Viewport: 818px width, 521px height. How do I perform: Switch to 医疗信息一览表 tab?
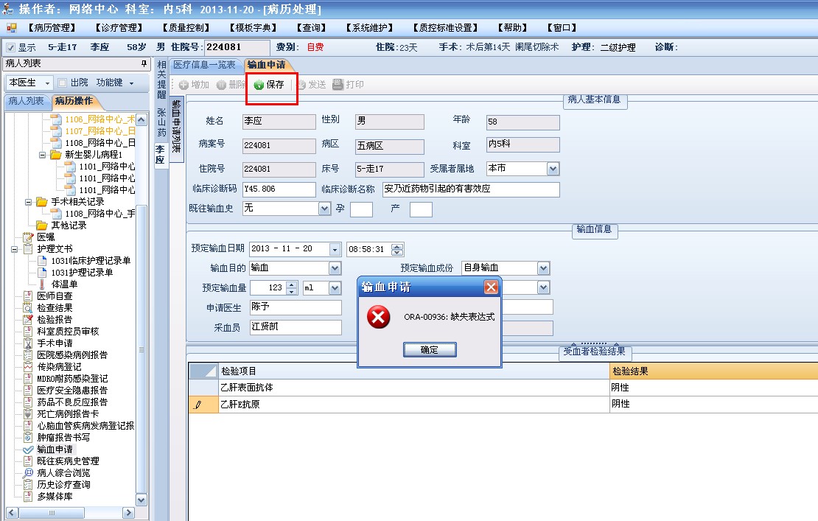pyautogui.click(x=205, y=65)
